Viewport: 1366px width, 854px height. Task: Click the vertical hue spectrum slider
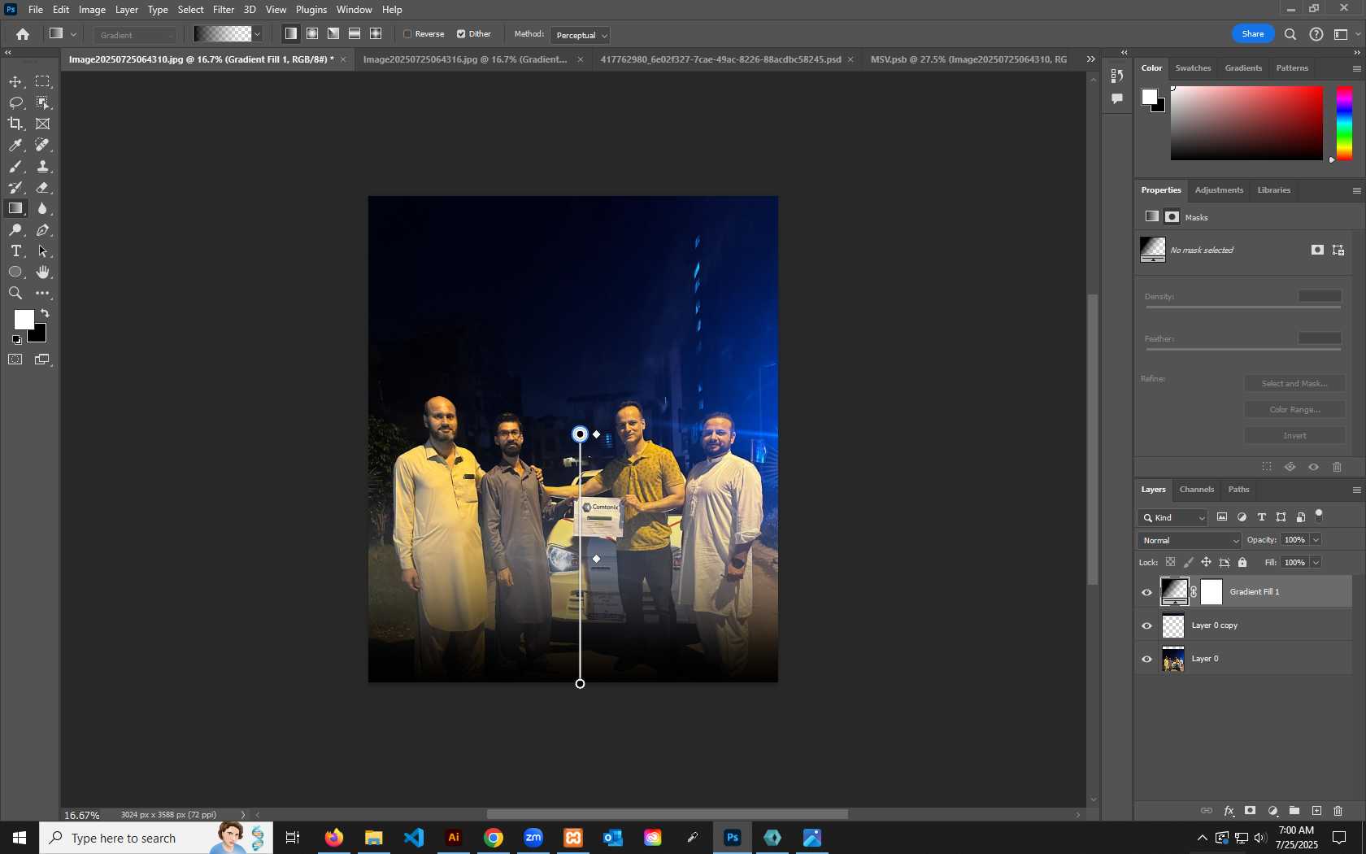pos(1345,123)
